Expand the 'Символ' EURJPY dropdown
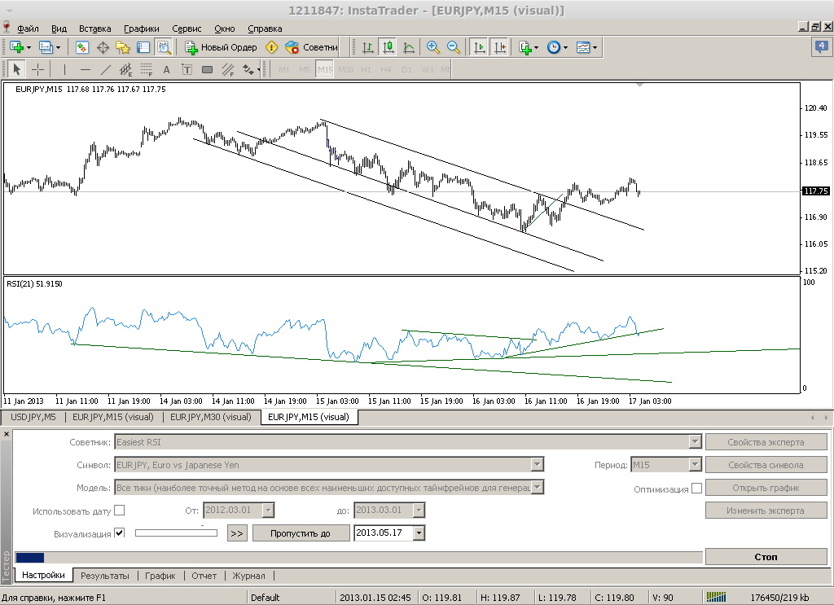The image size is (834, 605). click(x=538, y=465)
